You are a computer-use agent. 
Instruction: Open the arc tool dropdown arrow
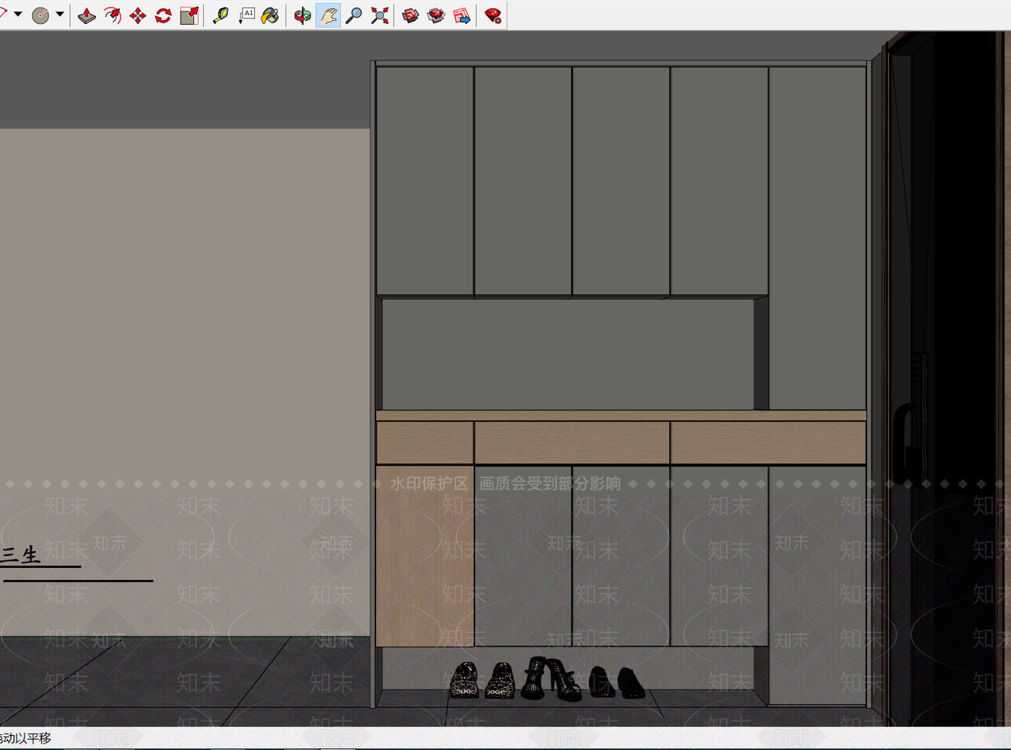pyautogui.click(x=18, y=14)
